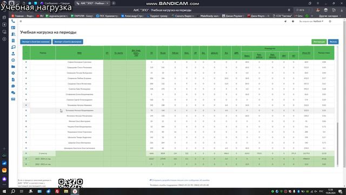Image resolution: width=346 pixels, height=195 pixels.
Task: Sort the table by the ФИО column header
Action: click(79, 53)
